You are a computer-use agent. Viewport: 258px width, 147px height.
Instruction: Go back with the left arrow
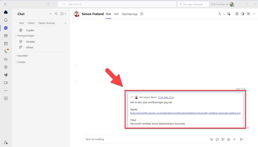coord(48,4)
